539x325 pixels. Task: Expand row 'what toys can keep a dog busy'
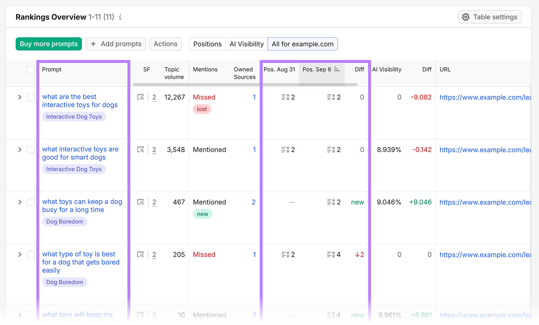[x=20, y=202]
